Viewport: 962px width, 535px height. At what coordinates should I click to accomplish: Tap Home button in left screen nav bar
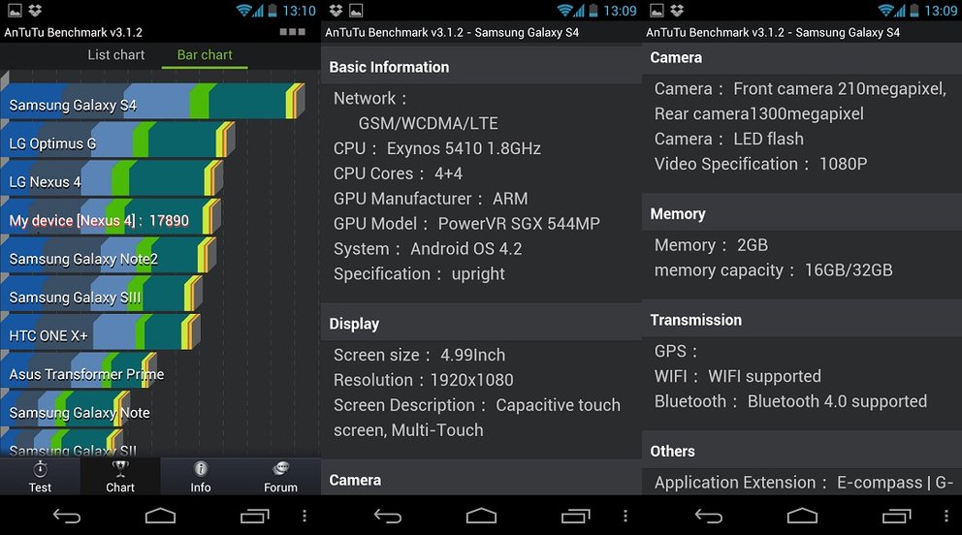click(160, 516)
